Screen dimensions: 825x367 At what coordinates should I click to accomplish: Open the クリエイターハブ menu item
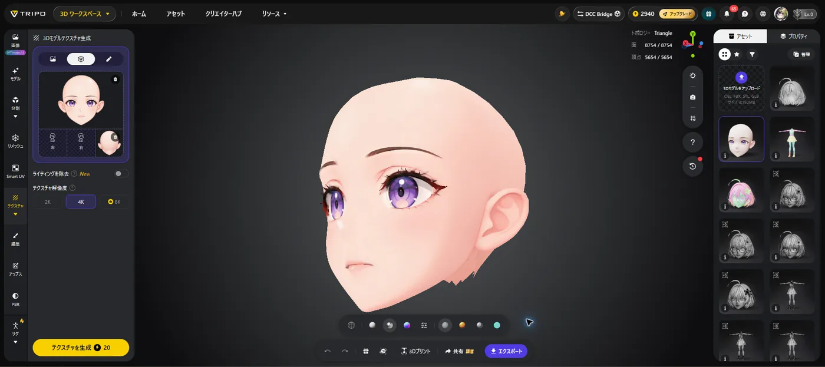pyautogui.click(x=223, y=14)
